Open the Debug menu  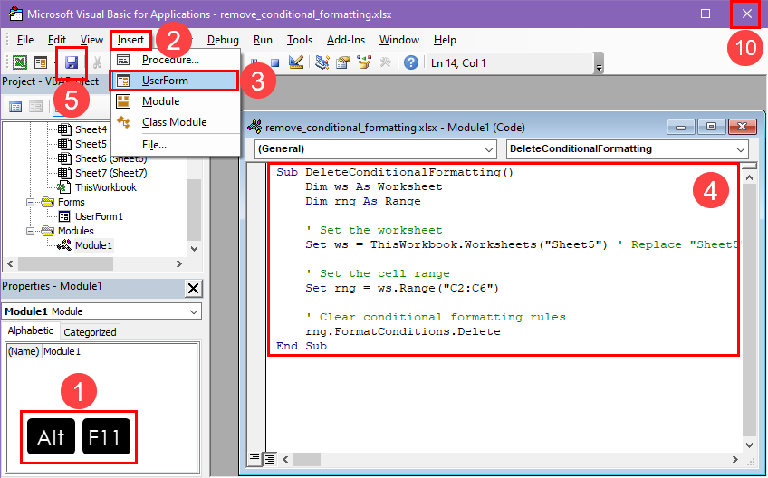[x=223, y=40]
